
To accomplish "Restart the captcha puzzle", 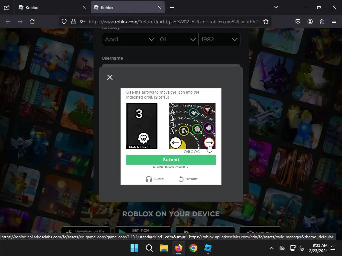I will click(x=188, y=179).
